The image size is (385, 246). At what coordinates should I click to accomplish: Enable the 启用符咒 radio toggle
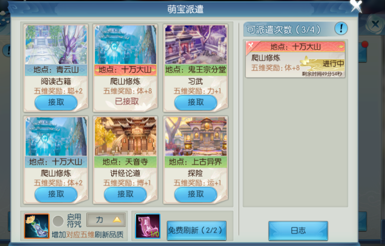coord(58,221)
